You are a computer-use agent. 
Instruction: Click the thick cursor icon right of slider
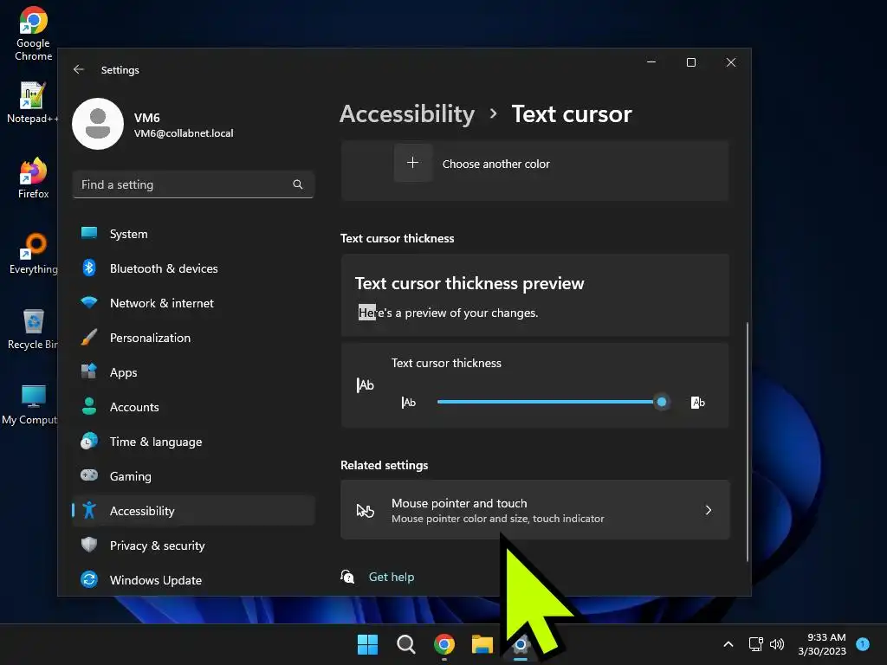click(x=698, y=402)
